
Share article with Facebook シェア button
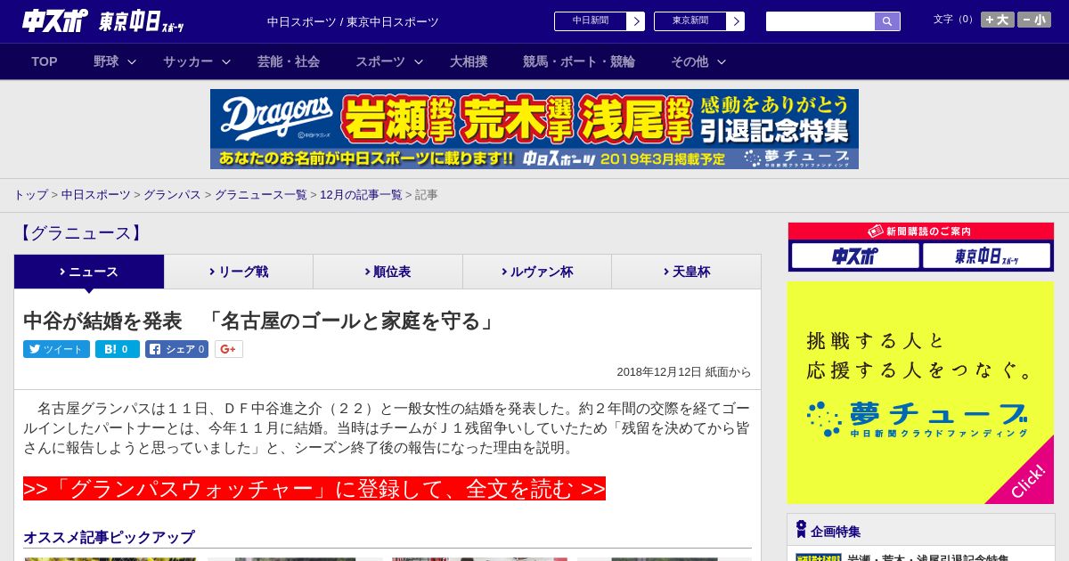click(x=176, y=349)
